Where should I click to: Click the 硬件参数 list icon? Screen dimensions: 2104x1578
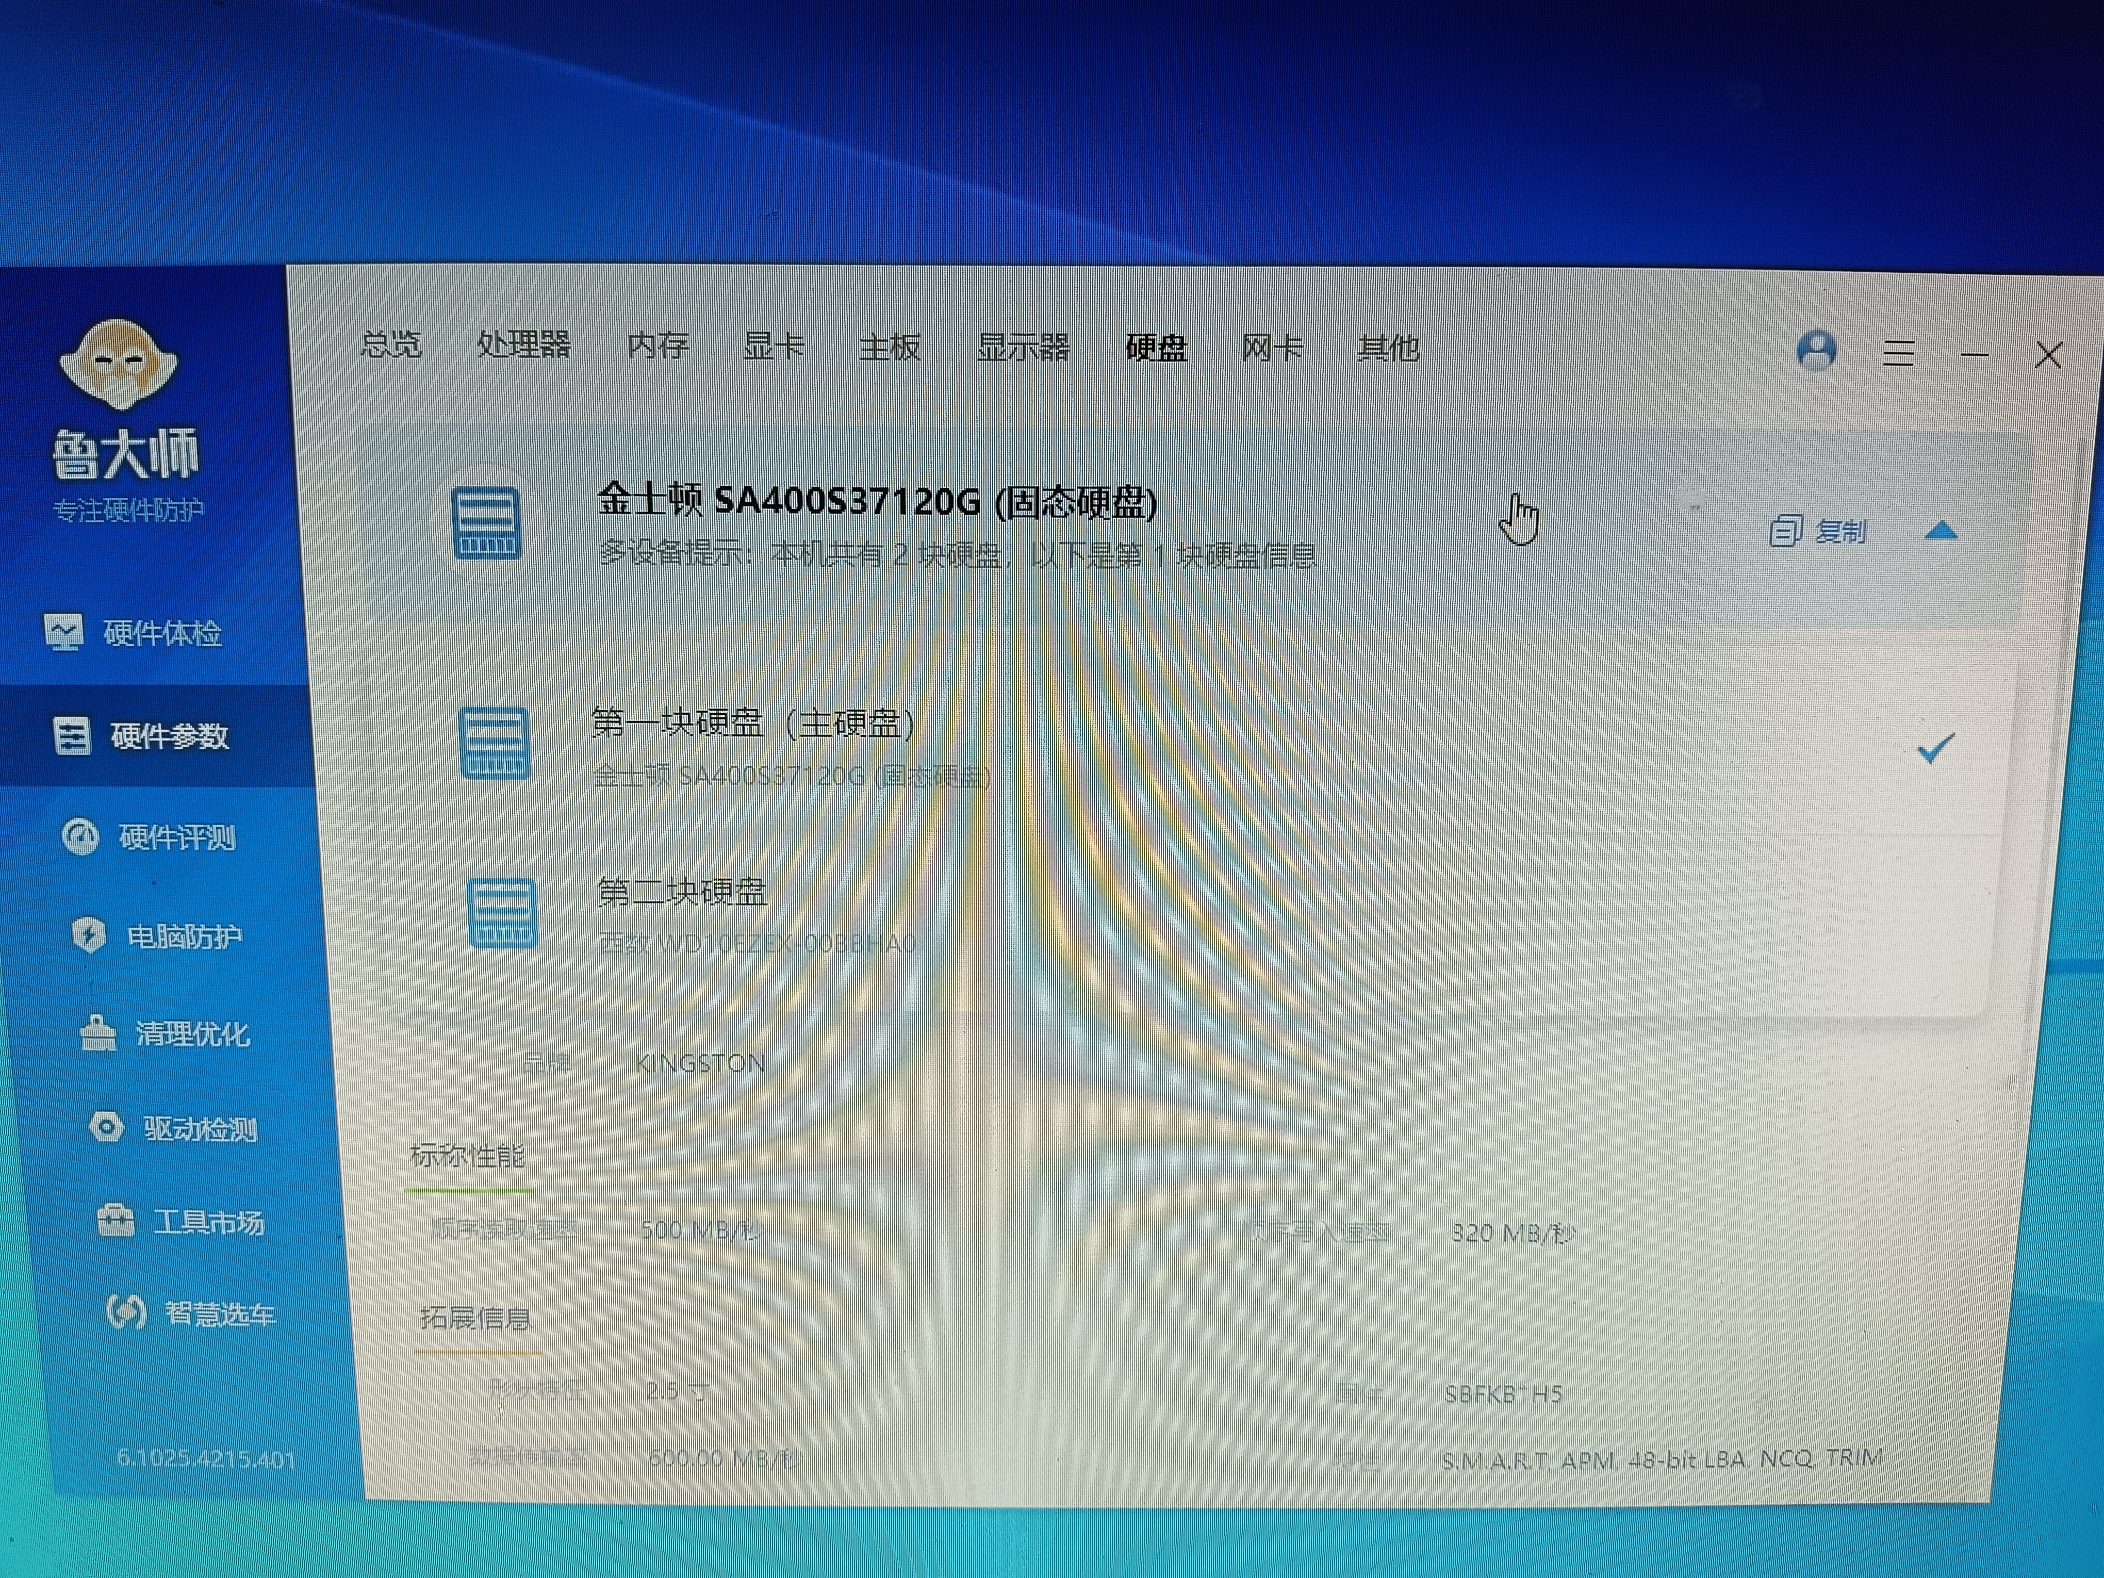[x=71, y=736]
